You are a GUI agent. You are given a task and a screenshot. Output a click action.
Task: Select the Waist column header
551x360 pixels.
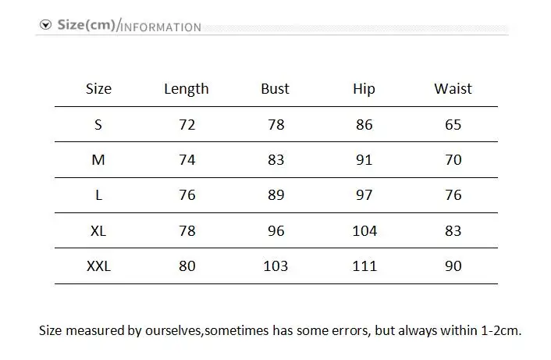coord(453,88)
